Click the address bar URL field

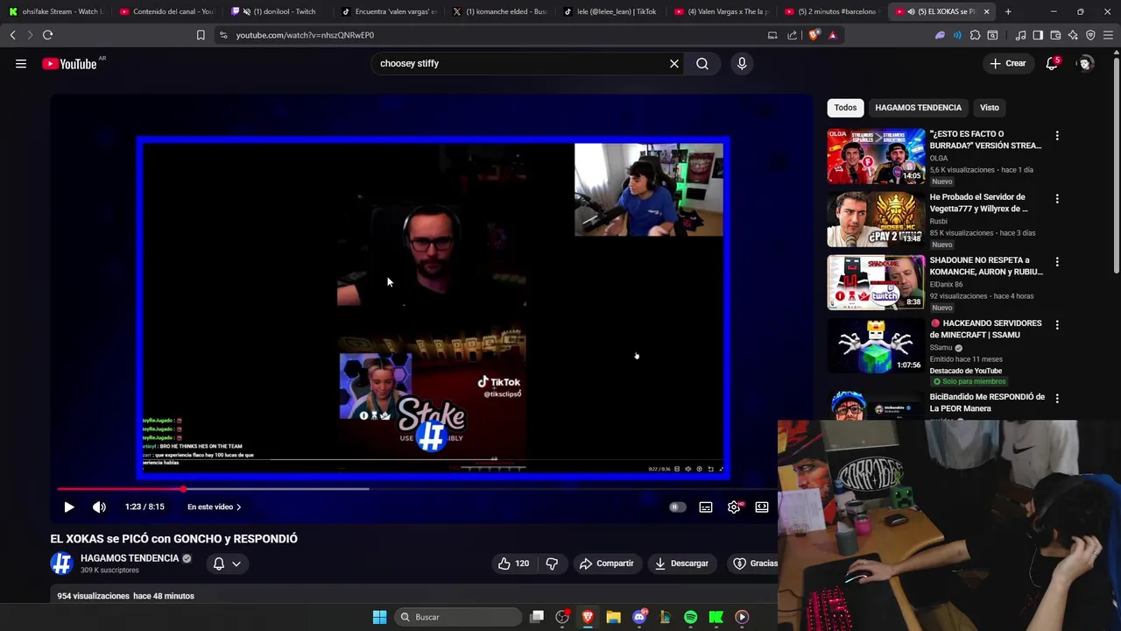coord(490,35)
